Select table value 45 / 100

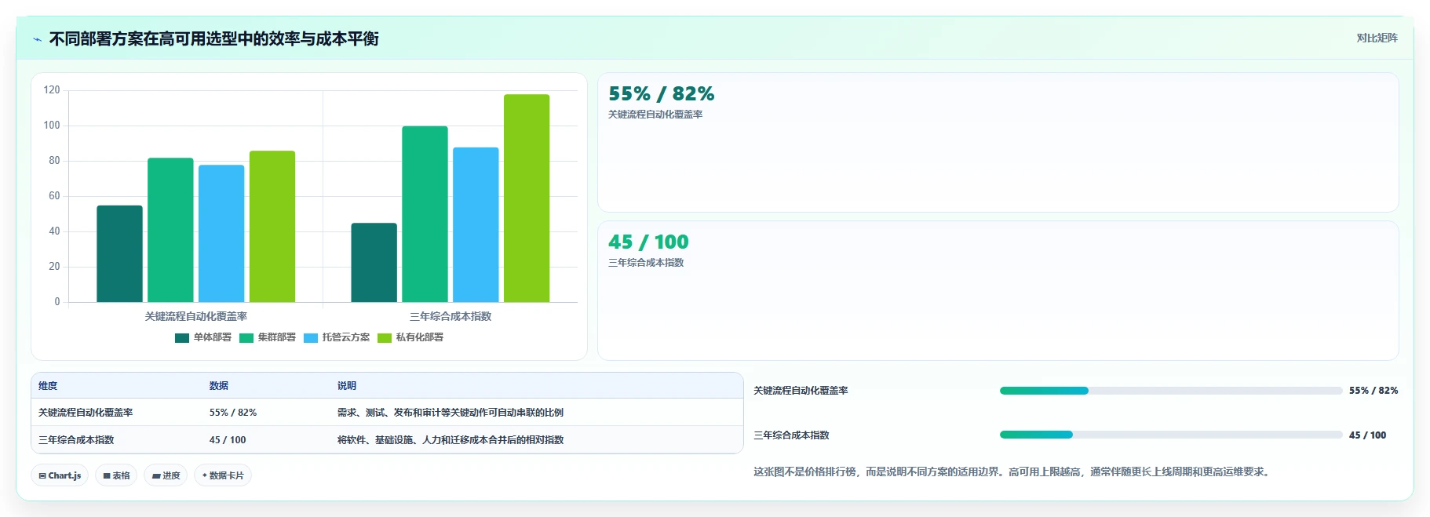pos(228,440)
